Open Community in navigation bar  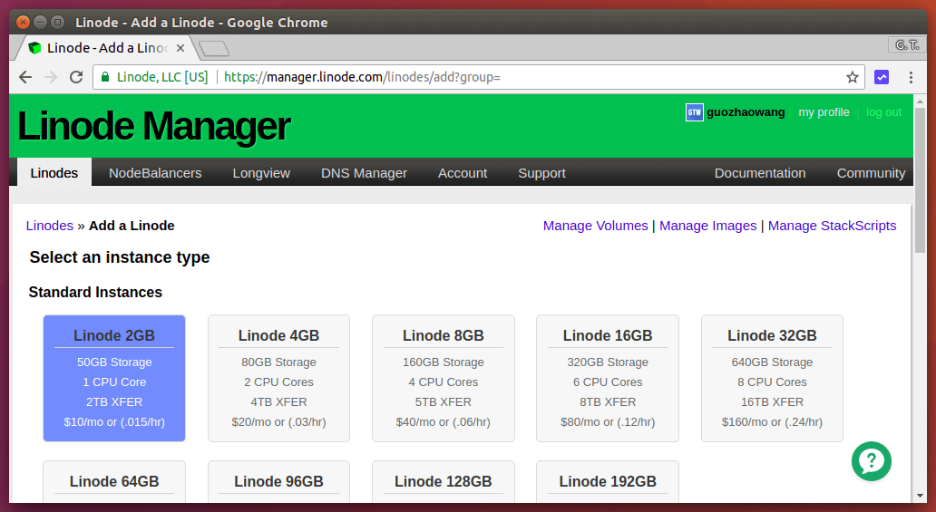pos(871,172)
